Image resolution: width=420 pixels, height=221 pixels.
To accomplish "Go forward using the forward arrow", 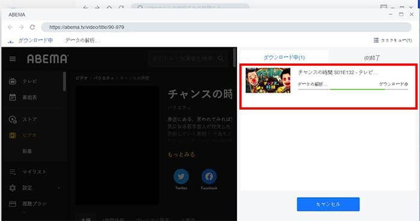I will (21, 28).
